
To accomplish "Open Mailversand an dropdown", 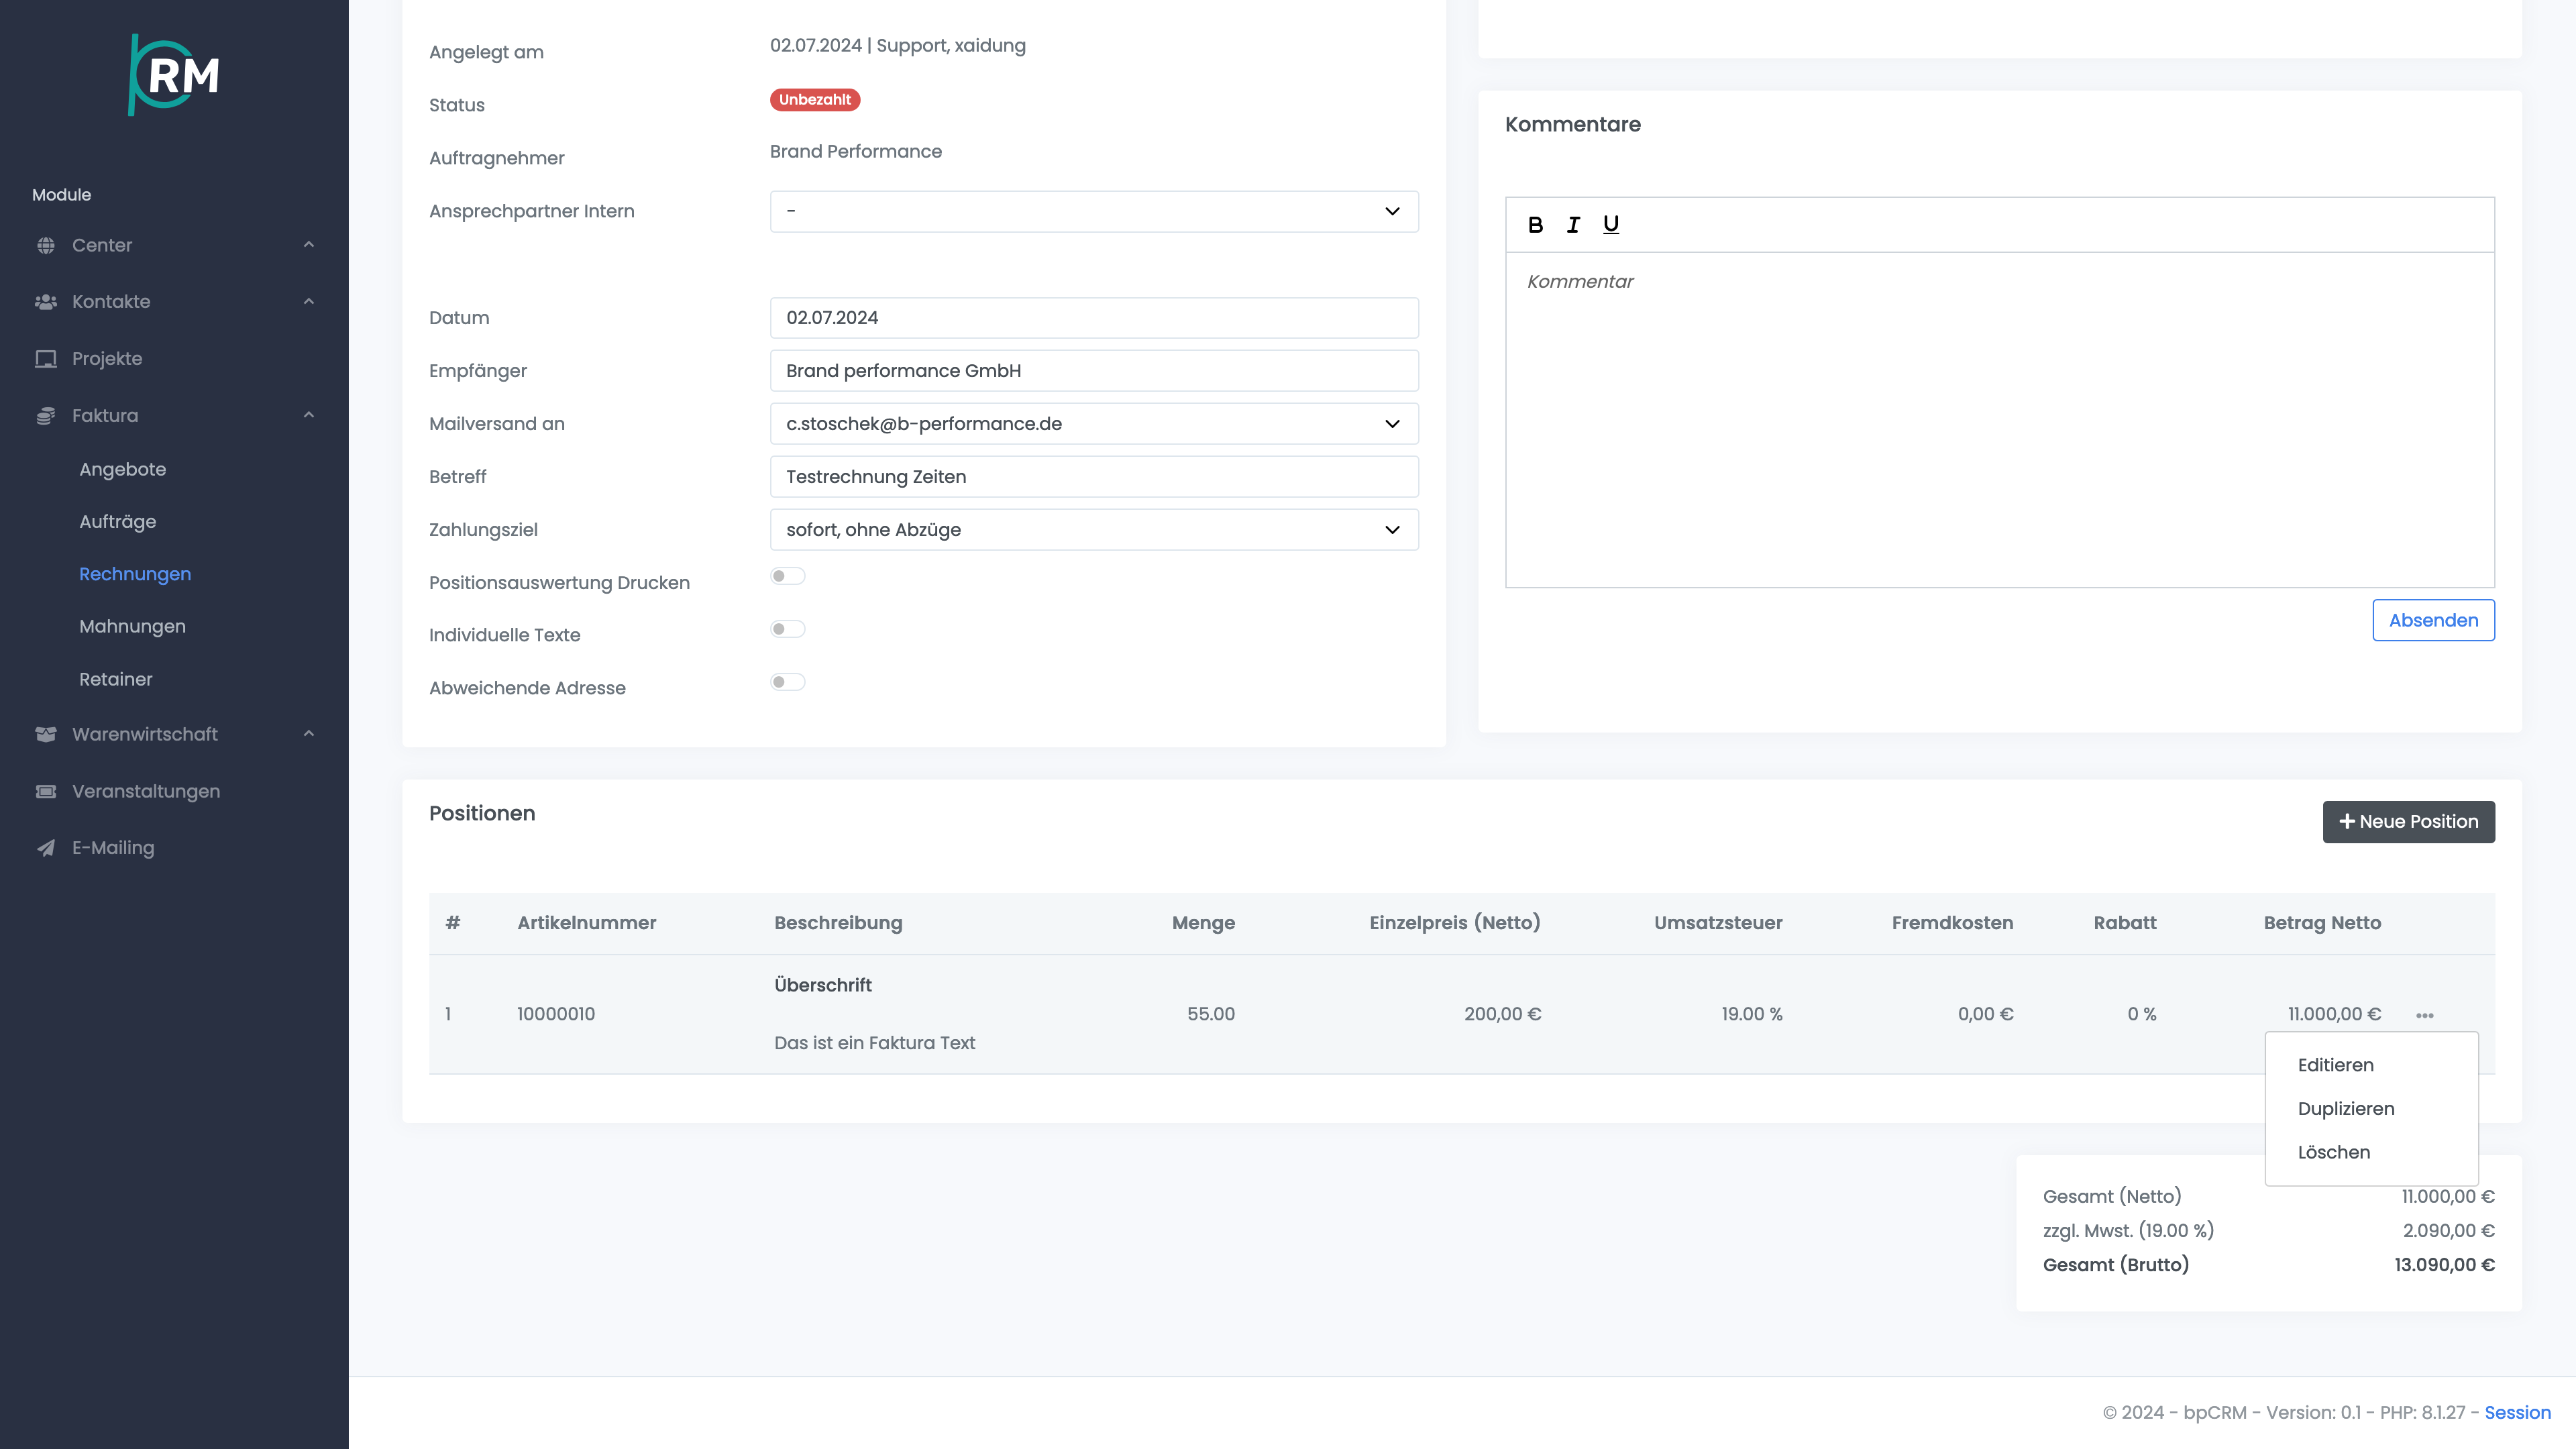I will click(1094, 424).
